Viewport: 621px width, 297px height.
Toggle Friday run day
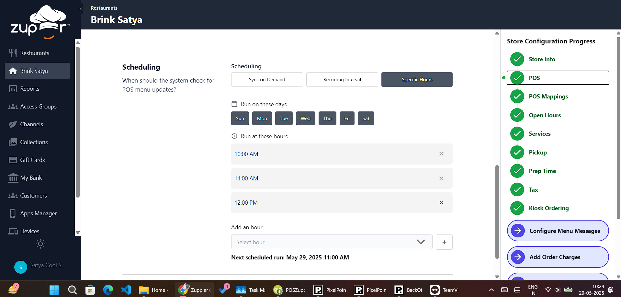coord(347,119)
